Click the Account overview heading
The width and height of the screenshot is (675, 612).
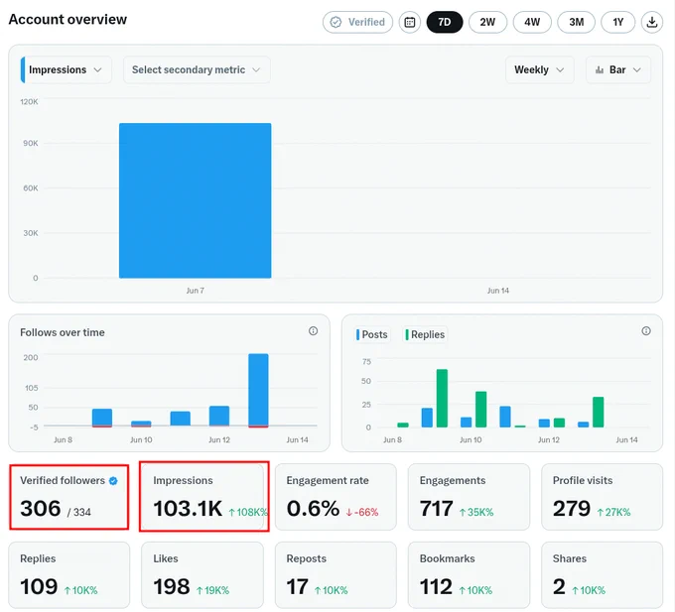pyautogui.click(x=67, y=20)
